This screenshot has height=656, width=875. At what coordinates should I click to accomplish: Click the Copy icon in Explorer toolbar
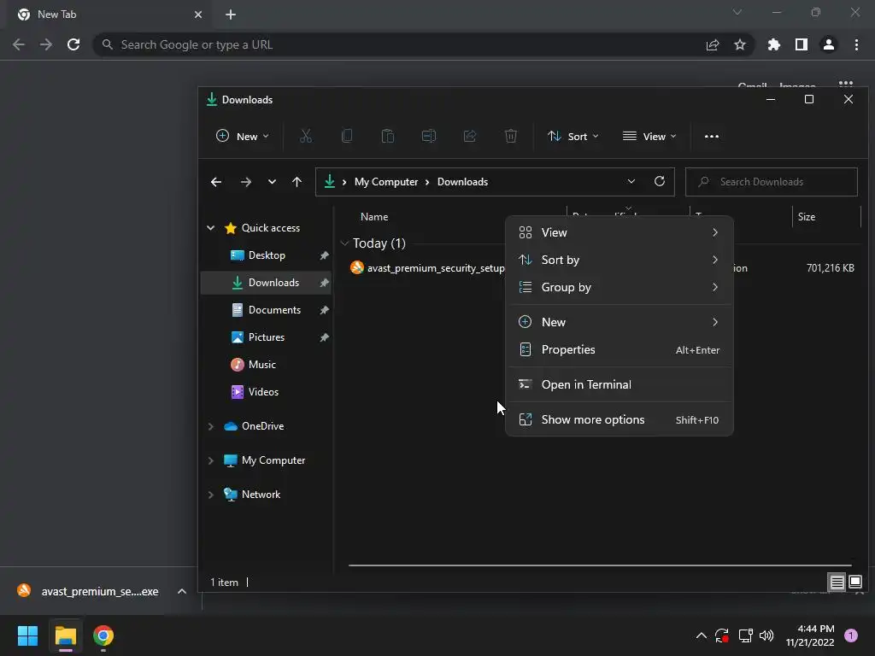click(x=347, y=136)
